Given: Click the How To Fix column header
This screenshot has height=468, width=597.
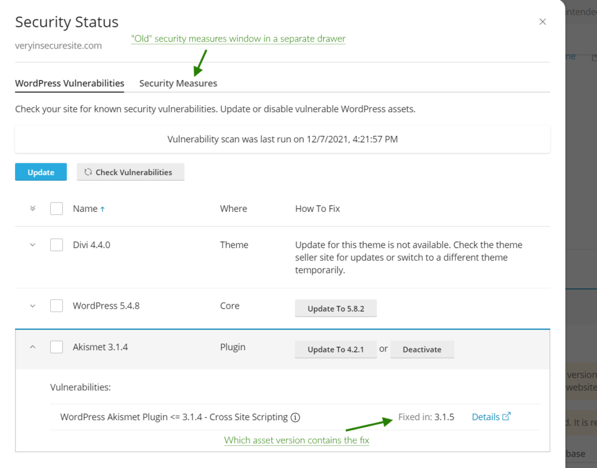Looking at the screenshot, I should (x=318, y=208).
